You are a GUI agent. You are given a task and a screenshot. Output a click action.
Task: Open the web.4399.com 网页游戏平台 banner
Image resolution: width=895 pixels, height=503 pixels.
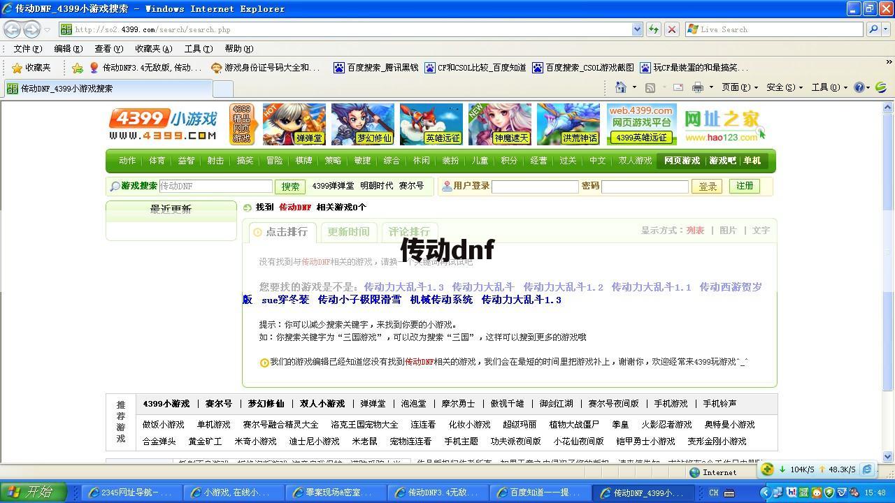tap(642, 124)
